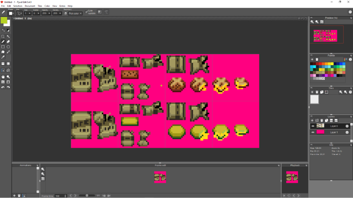353x198 pixels.
Task: Open Palette panel settings gear
Action: (350, 60)
